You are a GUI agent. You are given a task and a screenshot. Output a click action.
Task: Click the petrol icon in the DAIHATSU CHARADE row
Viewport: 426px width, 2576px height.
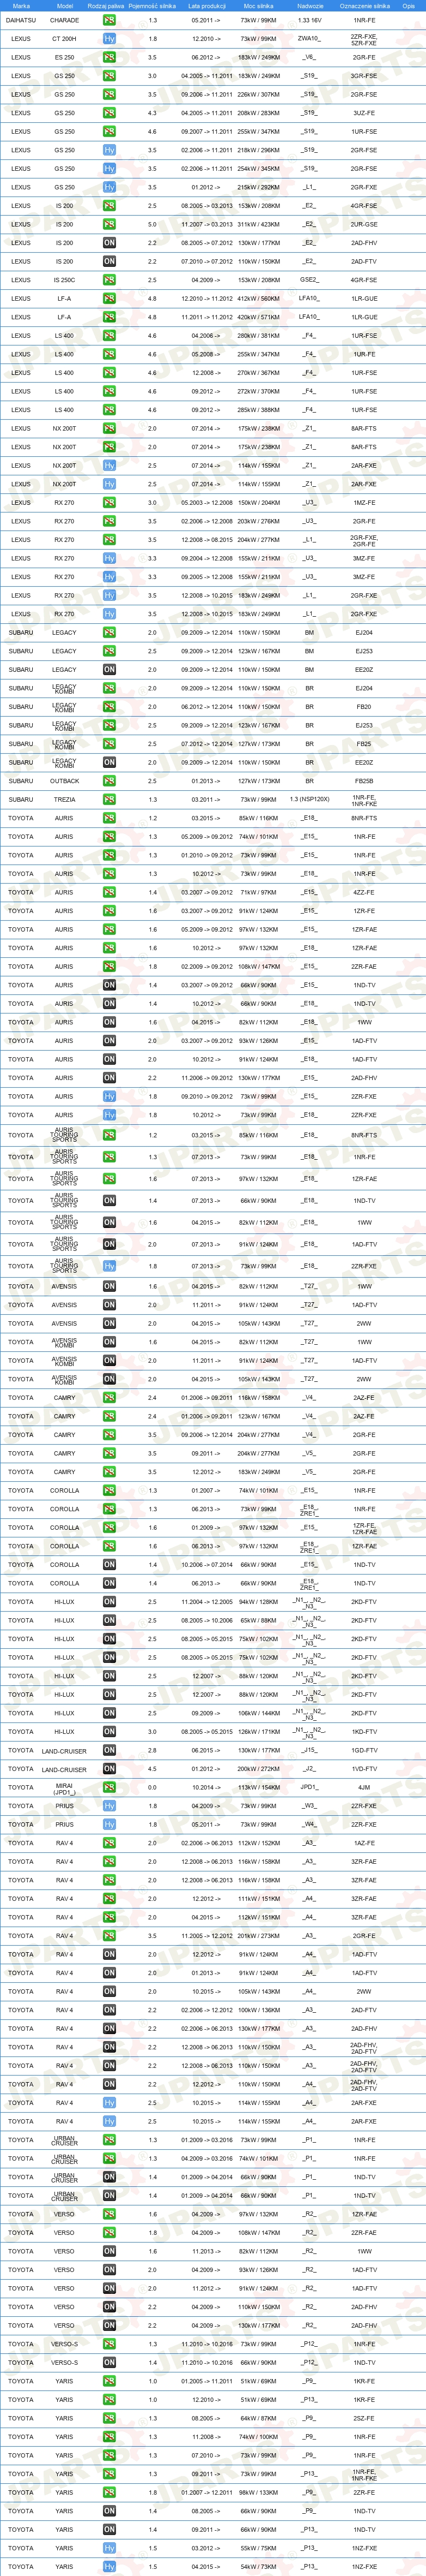pyautogui.click(x=109, y=20)
